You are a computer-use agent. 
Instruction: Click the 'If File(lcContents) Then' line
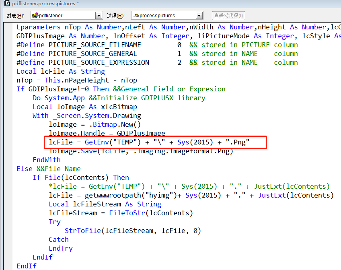[x=81, y=178]
